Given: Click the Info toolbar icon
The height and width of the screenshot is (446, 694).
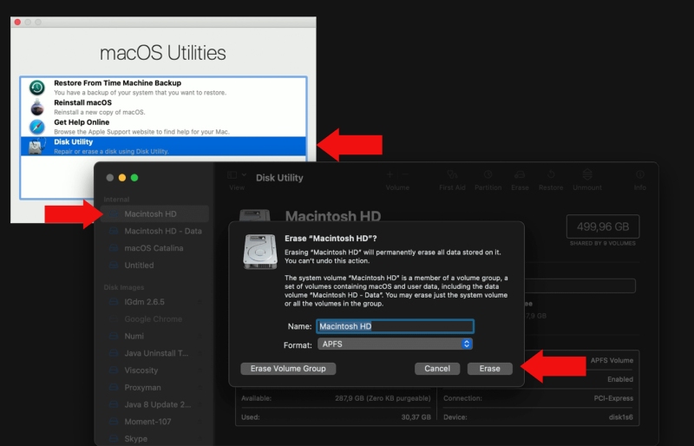Looking at the screenshot, I should (639, 175).
